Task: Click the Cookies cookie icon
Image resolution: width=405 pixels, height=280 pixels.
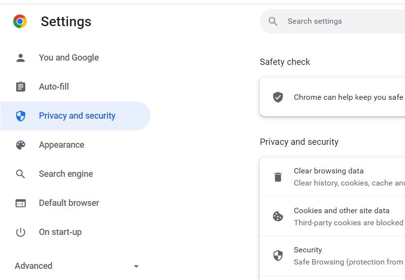Action: pos(278,216)
